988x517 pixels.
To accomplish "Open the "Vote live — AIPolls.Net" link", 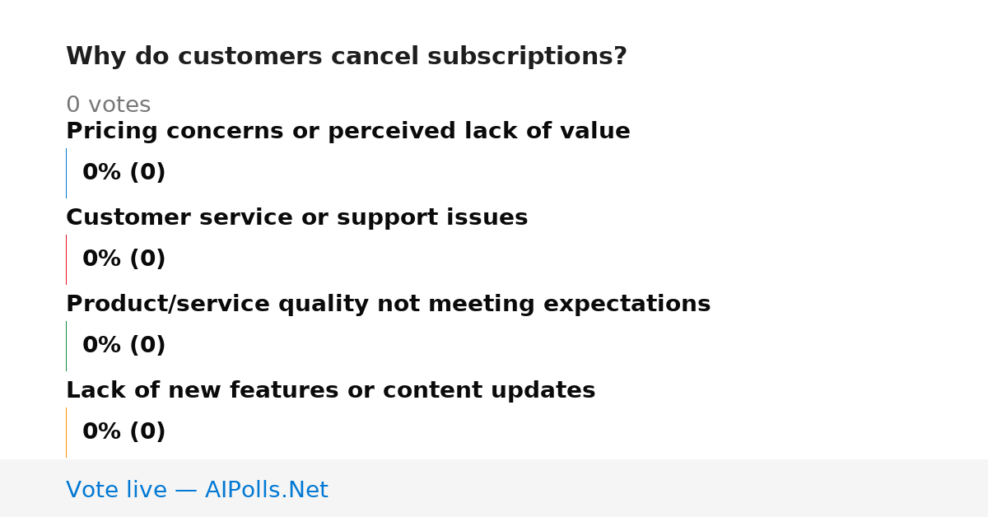I will click(197, 490).
